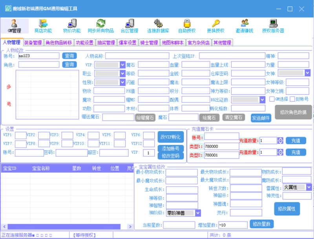Click the 宝宝名称 column header
314x239 pixels.
tap(41, 168)
